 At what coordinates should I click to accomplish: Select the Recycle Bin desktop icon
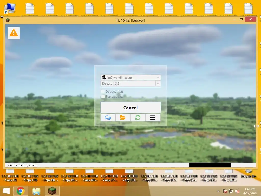click(x=248, y=175)
